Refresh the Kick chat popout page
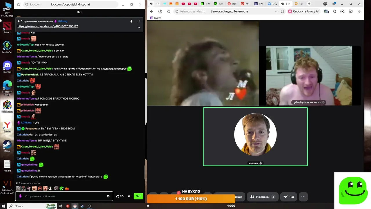This screenshot has width=371, height=209. coord(19,4)
